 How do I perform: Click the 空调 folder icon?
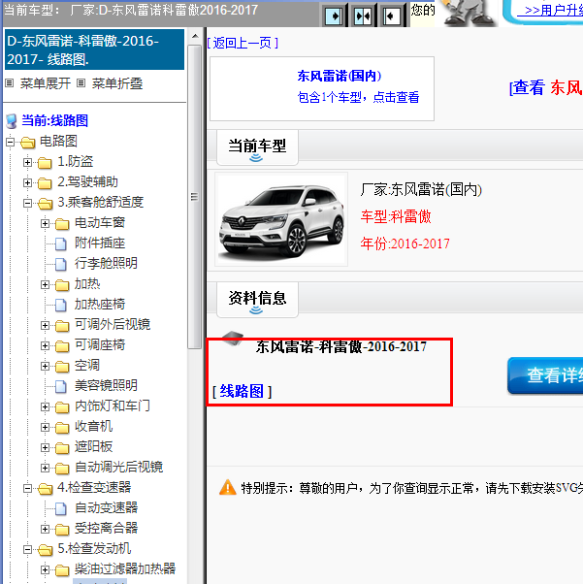click(x=62, y=367)
